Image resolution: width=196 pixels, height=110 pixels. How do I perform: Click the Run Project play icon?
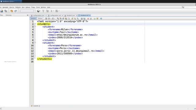tap(52, 11)
